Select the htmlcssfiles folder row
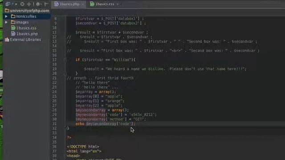 [27, 16]
